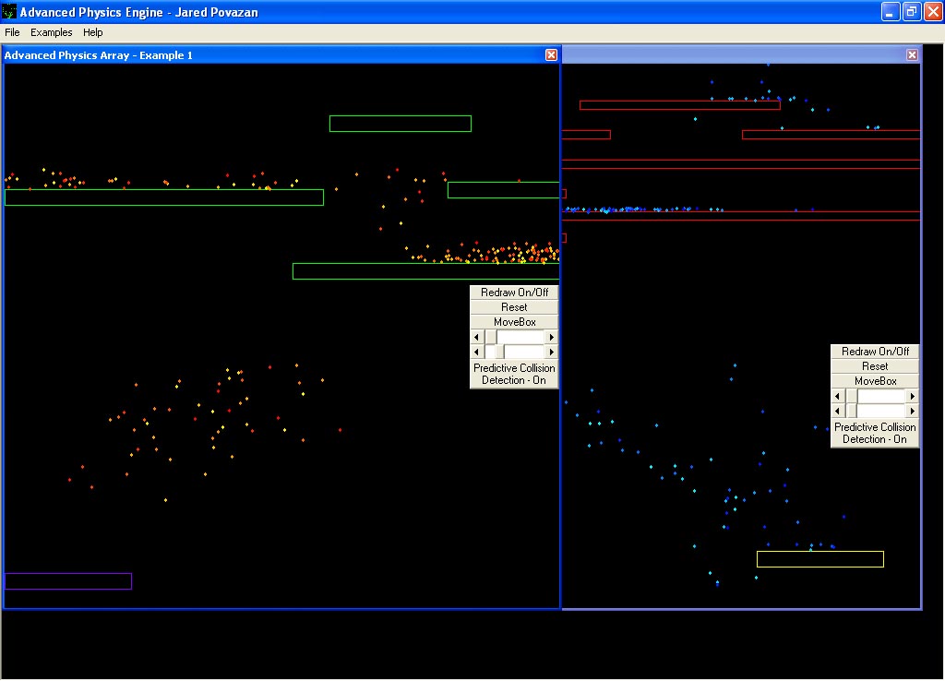Toggle Predictive Collision Detection in left panel
The image size is (945, 681).
pos(514,374)
